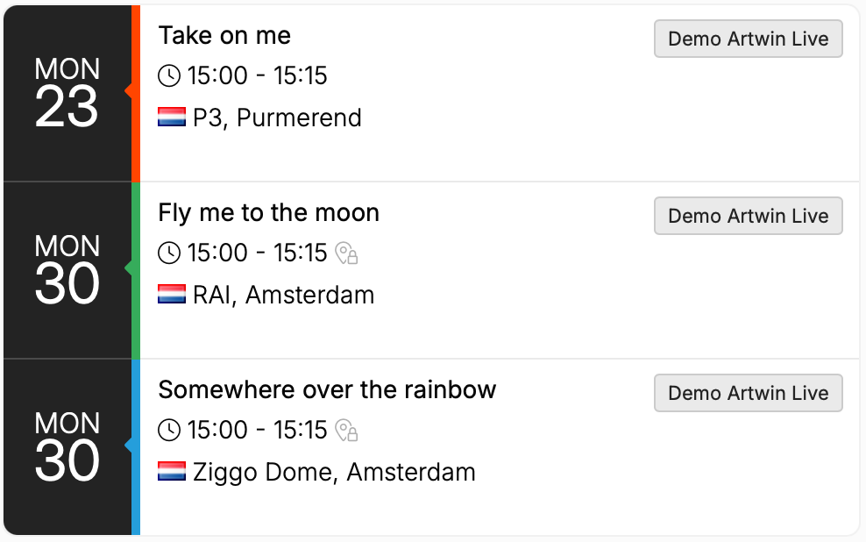Click the Netherlands flag beside P3, Purmerend

pyautogui.click(x=172, y=118)
